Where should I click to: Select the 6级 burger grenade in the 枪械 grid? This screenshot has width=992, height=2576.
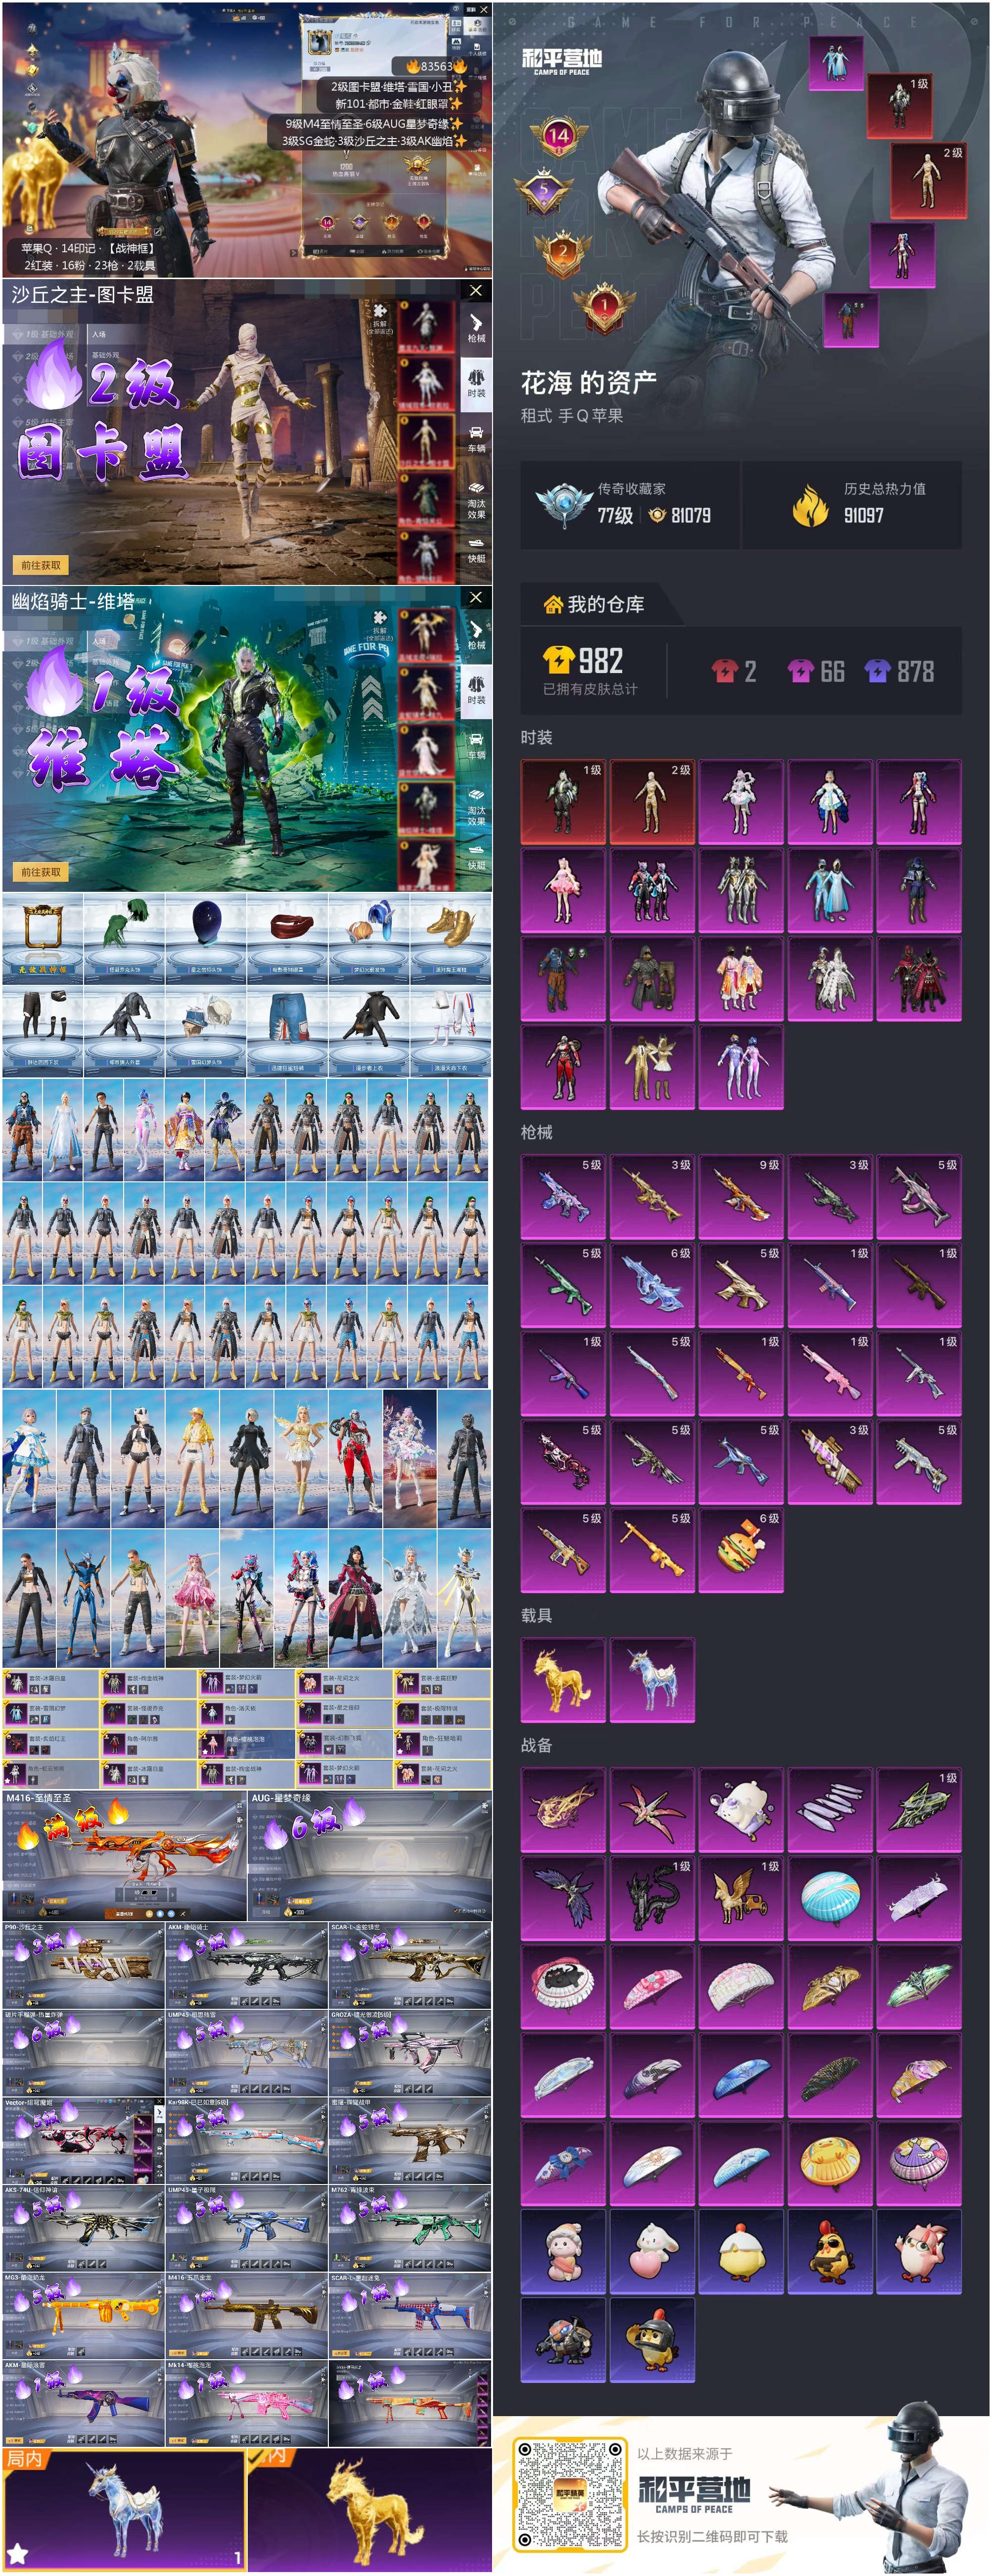coord(740,1550)
